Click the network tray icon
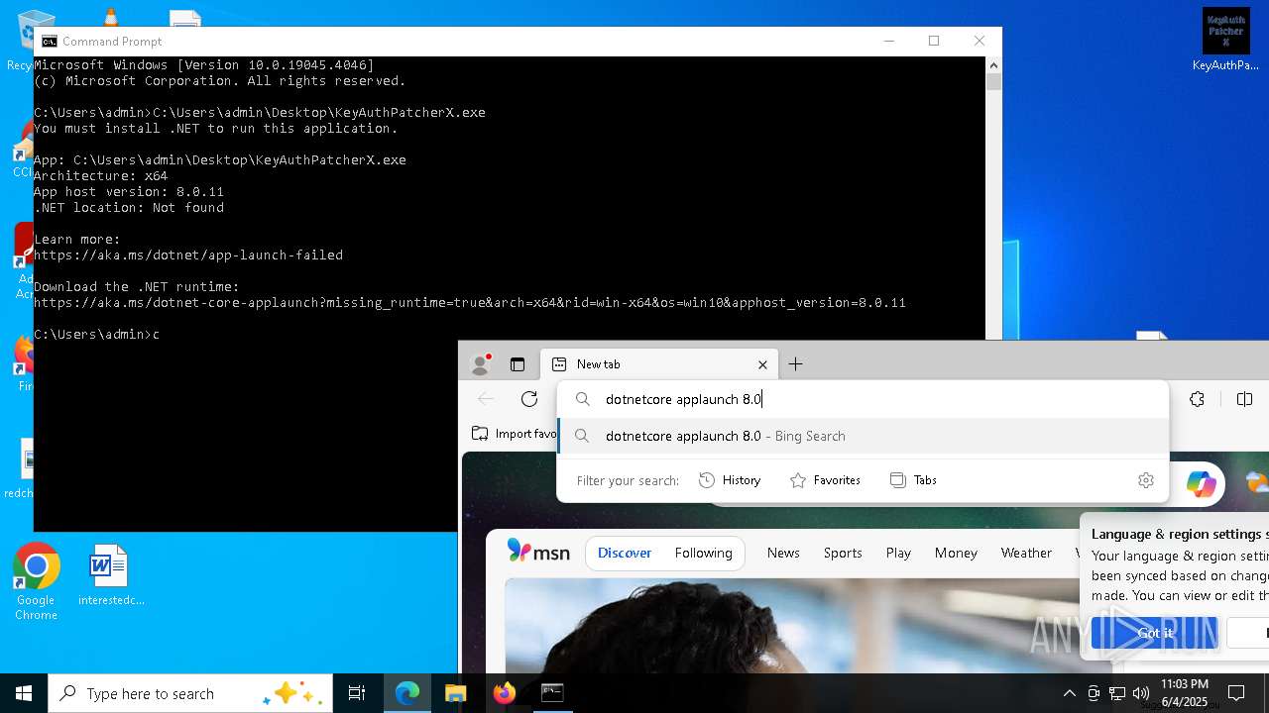Screen dimensions: 1269x713 tap(1117, 693)
